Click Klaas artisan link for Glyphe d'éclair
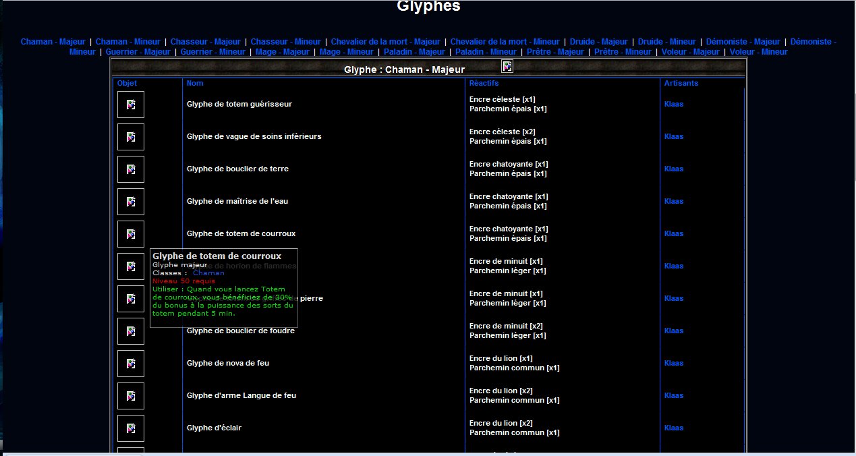Screen dimensions: 856x456 [x=673, y=428]
